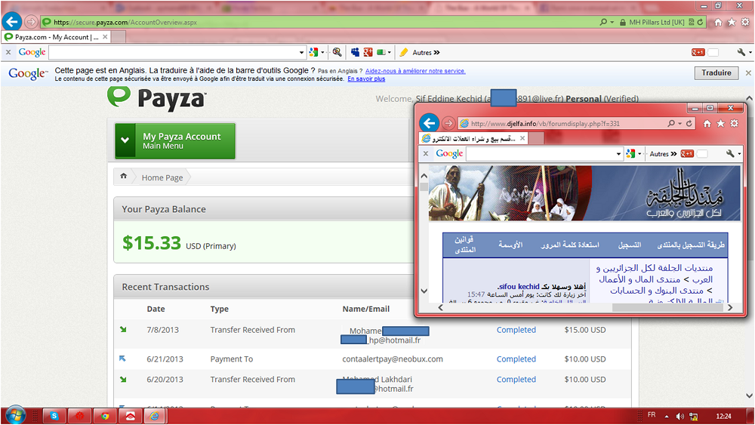
Task: Click scroll down arrow of Payza page
Action: 749,396
